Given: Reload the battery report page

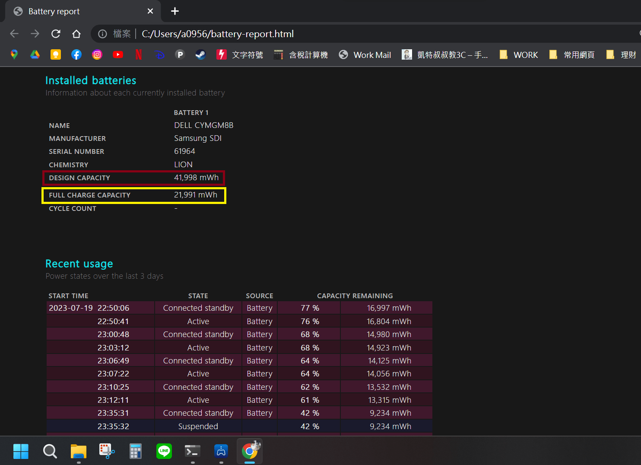Looking at the screenshot, I should [56, 34].
